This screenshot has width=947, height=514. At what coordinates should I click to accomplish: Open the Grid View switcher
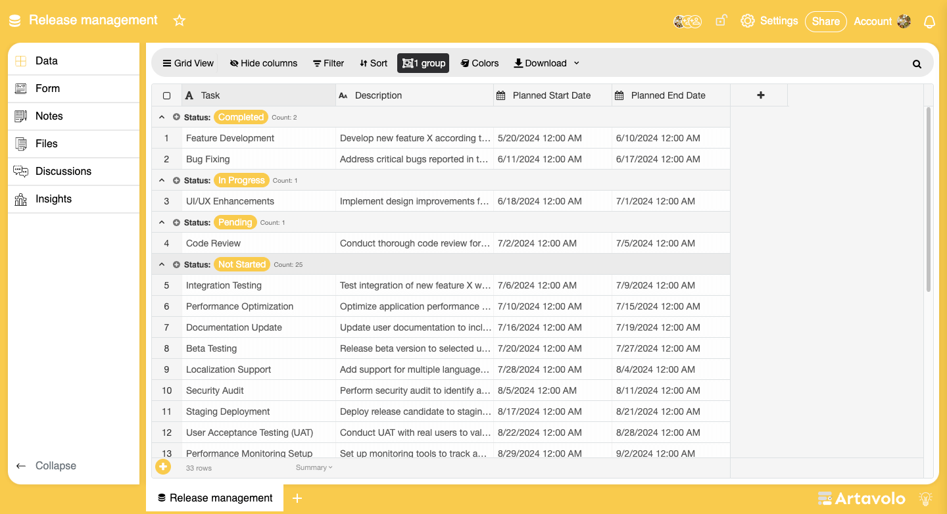point(188,63)
